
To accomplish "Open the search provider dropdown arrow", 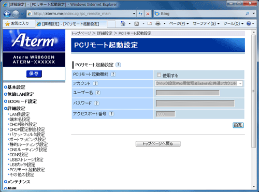I will point(253,13).
